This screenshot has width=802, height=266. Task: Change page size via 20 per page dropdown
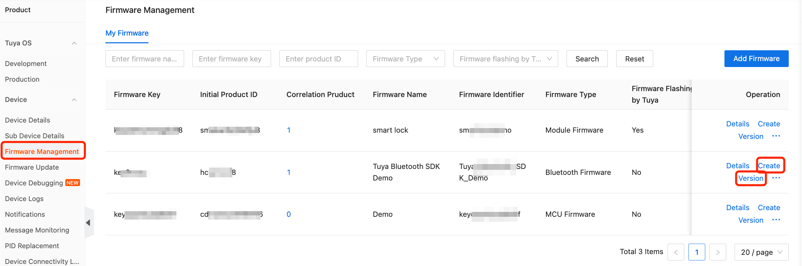(761, 252)
